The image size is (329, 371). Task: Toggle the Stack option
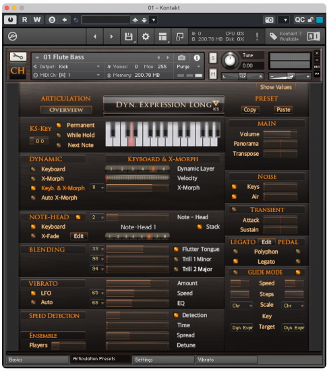click(200, 227)
